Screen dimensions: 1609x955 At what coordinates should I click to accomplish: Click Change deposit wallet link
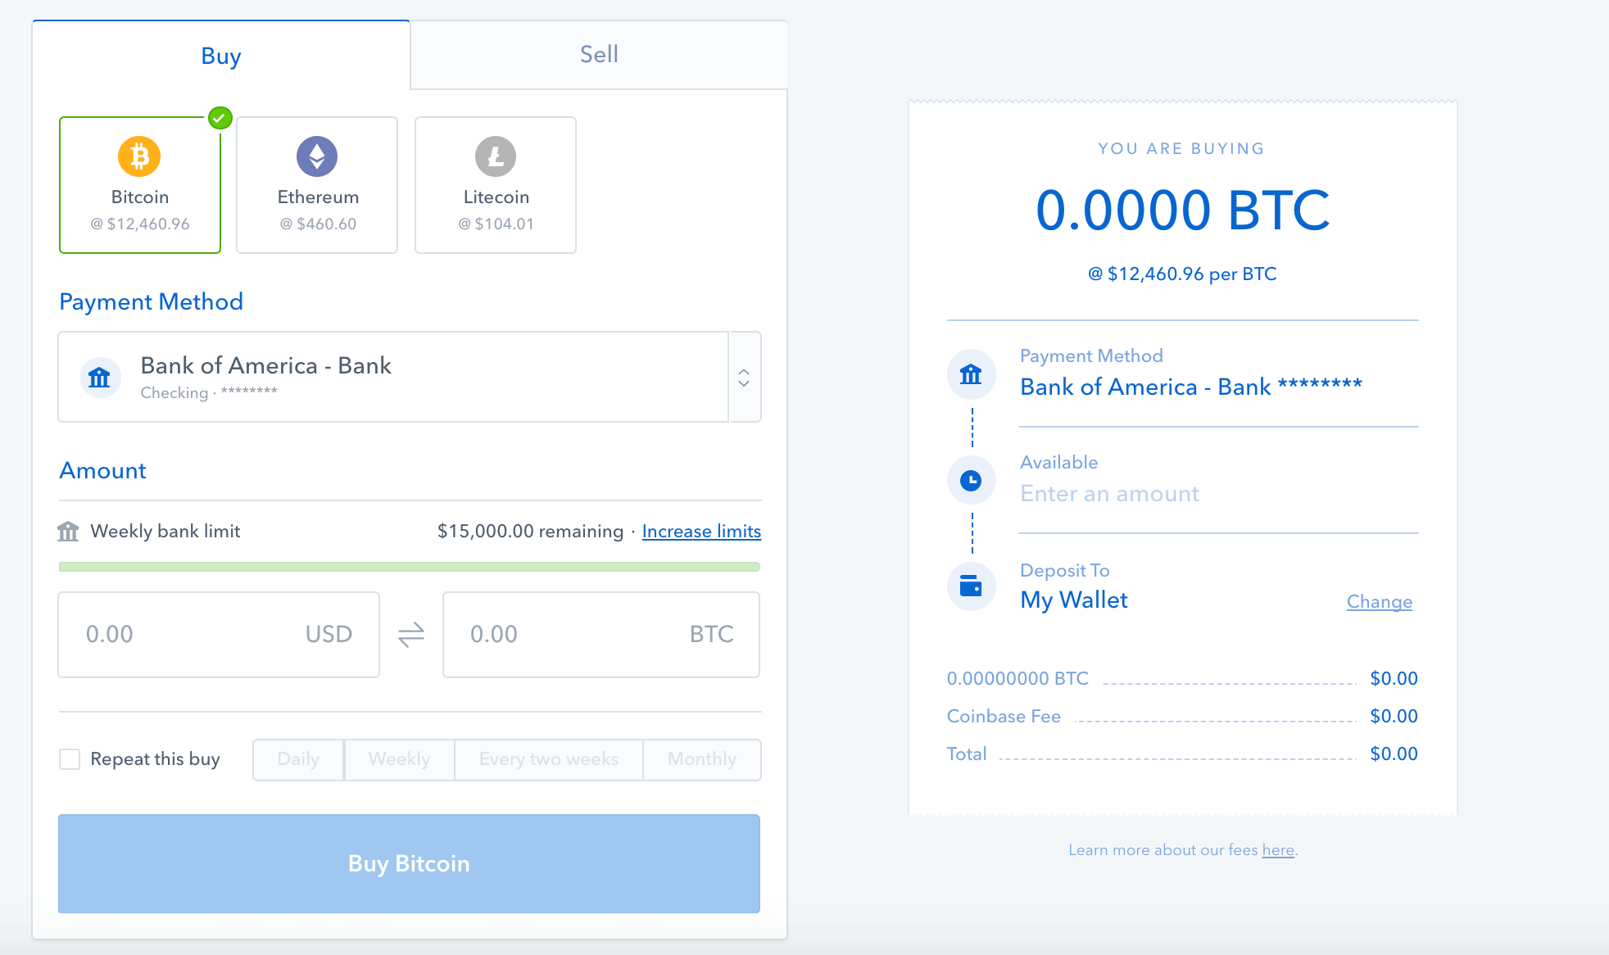tap(1380, 600)
